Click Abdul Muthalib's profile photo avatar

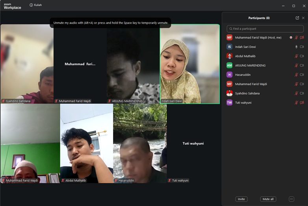click(230, 56)
